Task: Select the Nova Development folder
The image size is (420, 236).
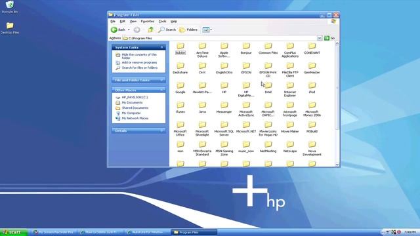Action: click(x=312, y=148)
